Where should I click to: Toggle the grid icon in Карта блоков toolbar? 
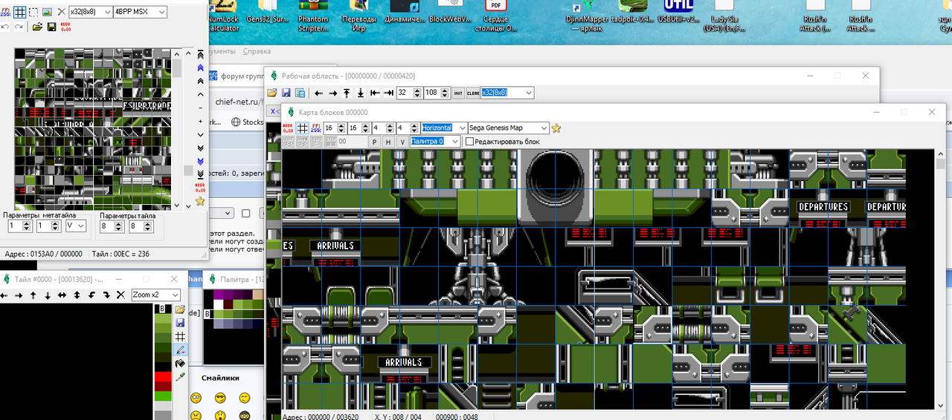[x=303, y=128]
